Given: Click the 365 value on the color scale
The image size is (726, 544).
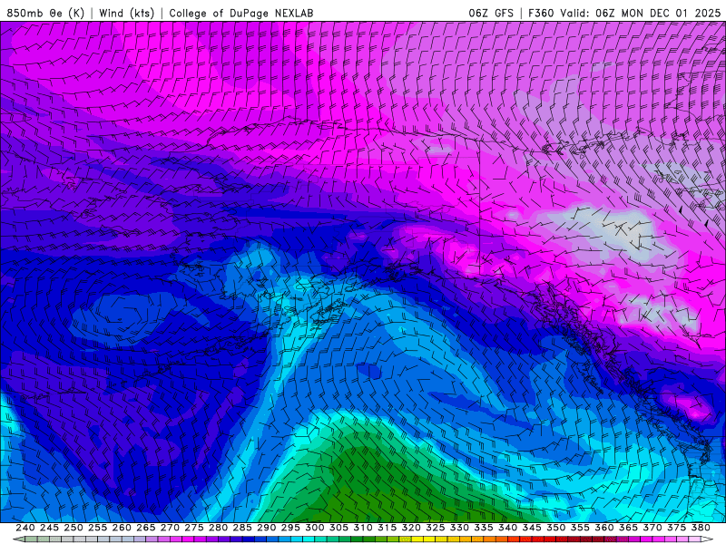Looking at the screenshot, I should tap(628, 528).
